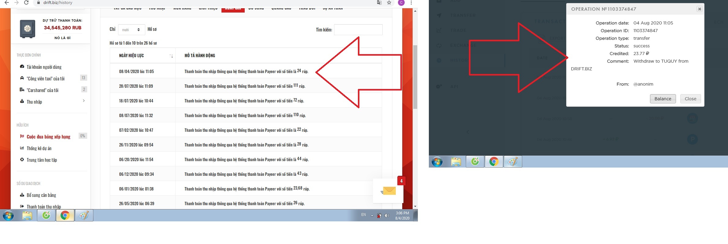Open API gears icon in the Payeer sidebar
The width and height of the screenshot is (728, 244).
click(x=439, y=87)
